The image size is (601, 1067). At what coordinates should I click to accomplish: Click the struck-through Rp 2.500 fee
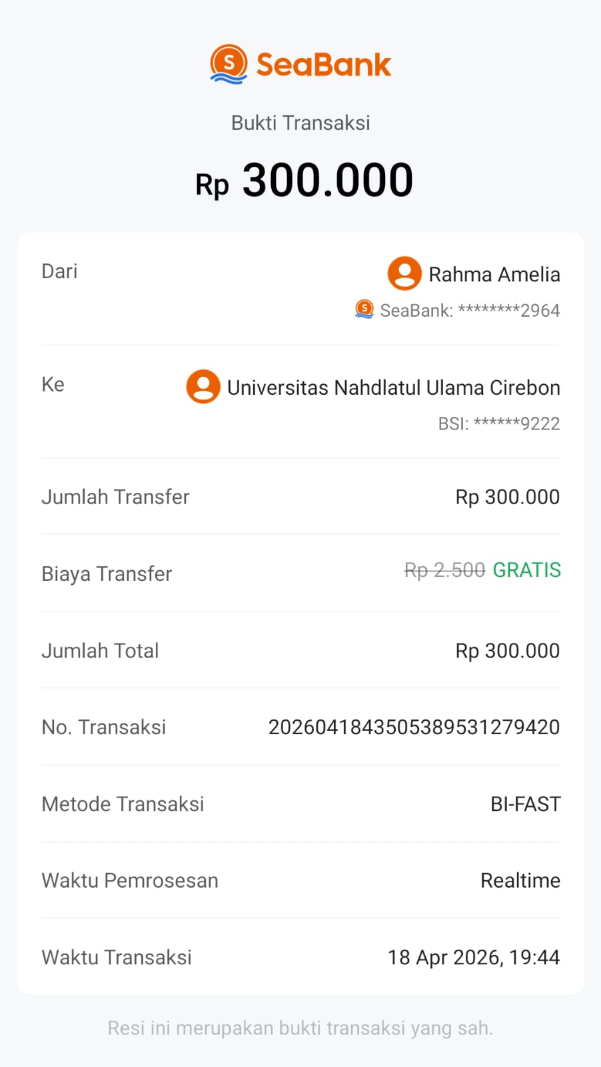tap(444, 570)
